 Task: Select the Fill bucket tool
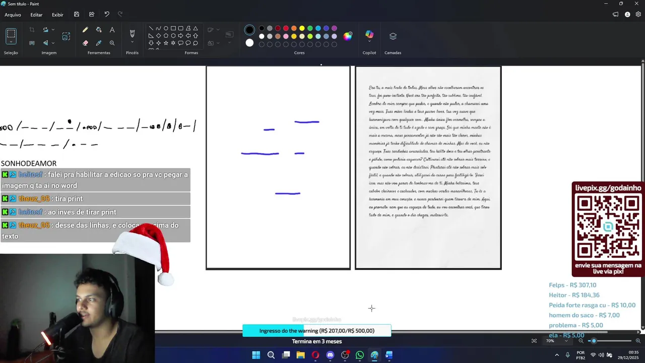coord(99,30)
